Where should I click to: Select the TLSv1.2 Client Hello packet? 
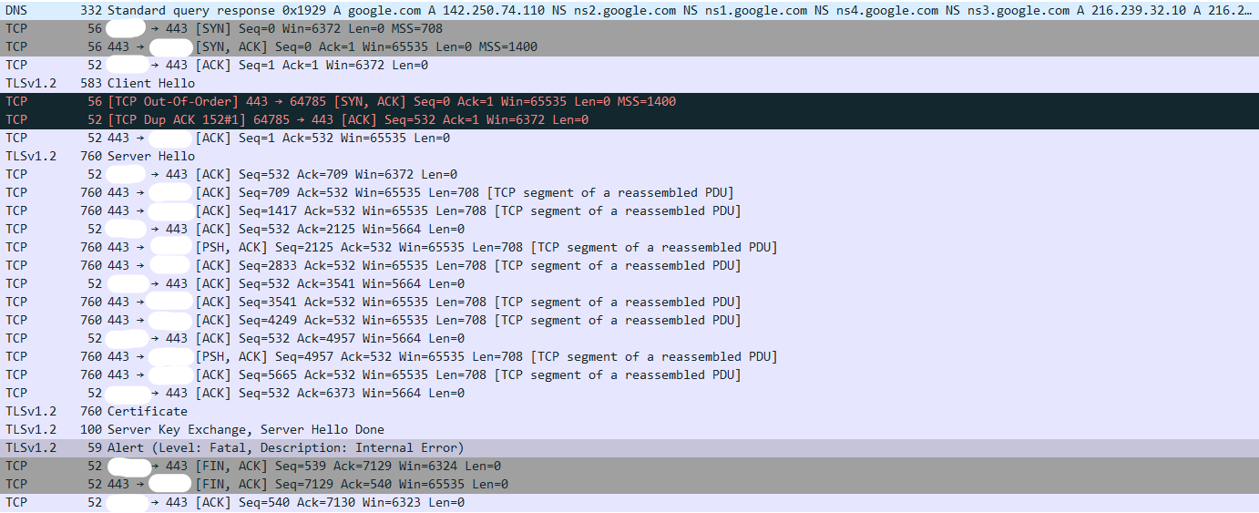point(629,83)
